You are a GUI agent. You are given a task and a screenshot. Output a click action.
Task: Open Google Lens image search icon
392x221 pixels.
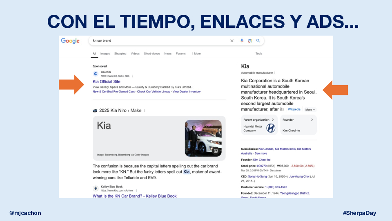tap(250, 41)
